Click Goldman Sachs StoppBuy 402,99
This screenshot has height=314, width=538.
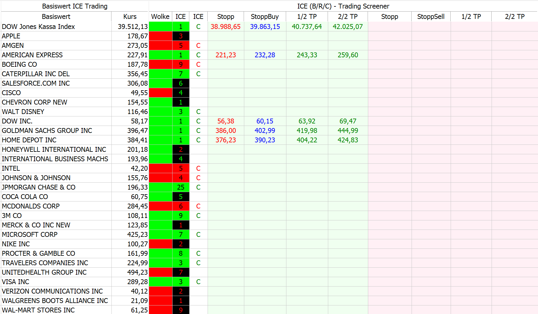pos(265,130)
